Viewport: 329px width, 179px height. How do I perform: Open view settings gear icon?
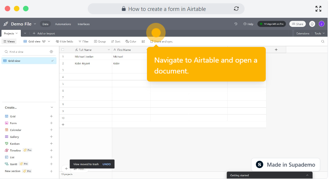(x=52, y=52)
